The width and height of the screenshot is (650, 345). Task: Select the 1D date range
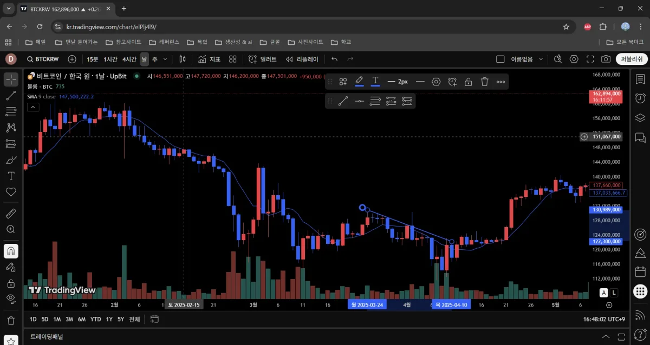click(33, 319)
